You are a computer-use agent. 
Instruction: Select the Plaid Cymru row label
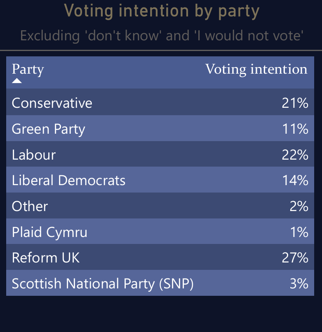[49, 232]
